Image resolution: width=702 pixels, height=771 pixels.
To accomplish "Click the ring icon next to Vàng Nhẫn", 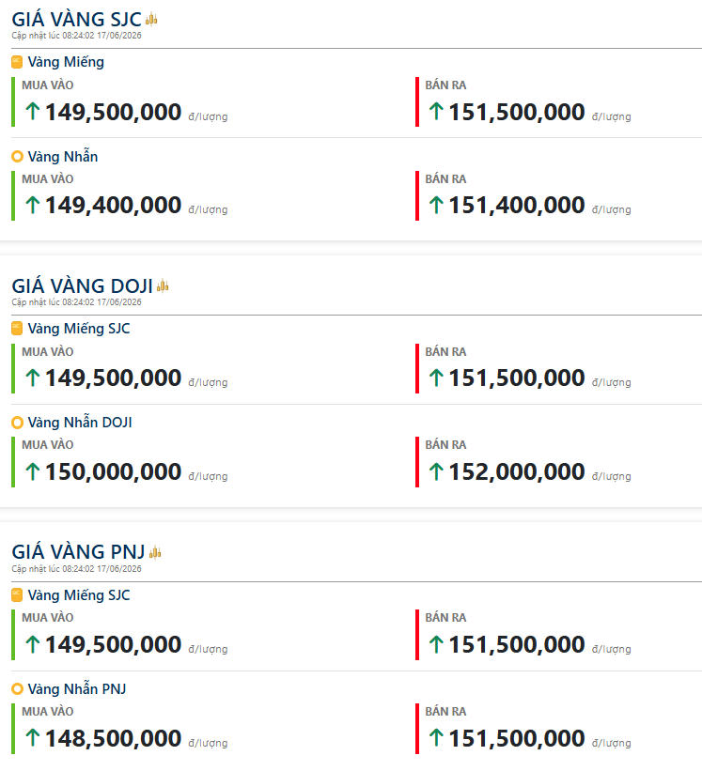I will 17,157.
